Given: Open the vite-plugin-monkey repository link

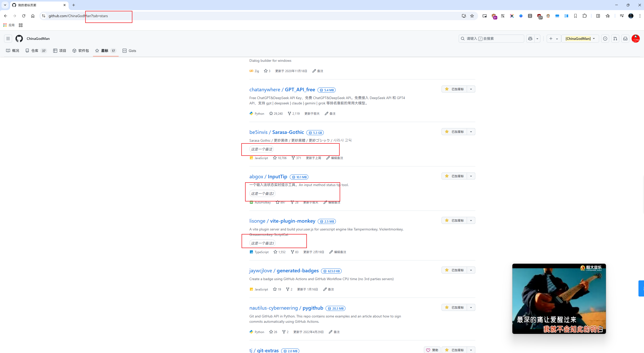Looking at the screenshot, I should point(292,221).
